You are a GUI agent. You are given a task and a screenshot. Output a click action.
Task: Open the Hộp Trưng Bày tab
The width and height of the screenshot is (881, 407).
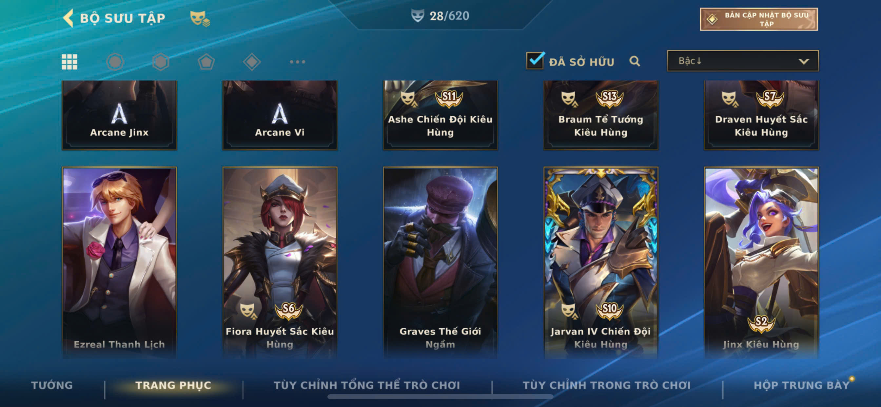tap(801, 385)
